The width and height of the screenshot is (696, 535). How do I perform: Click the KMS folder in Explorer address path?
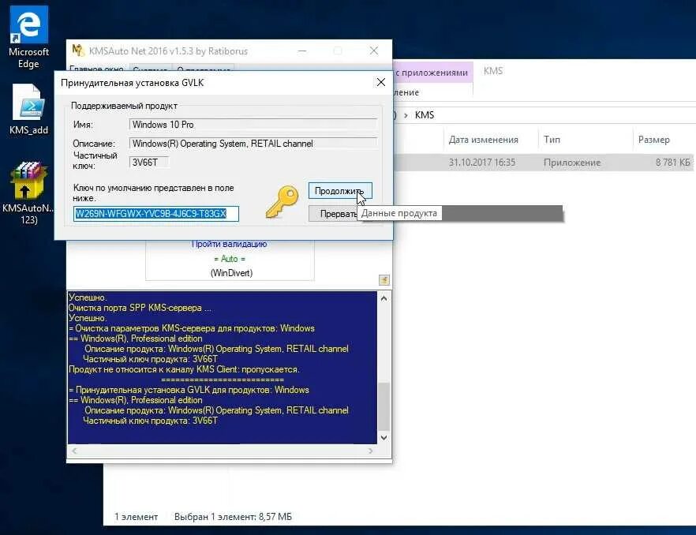point(425,115)
